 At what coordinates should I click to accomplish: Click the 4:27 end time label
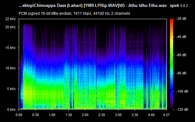click(166, 115)
